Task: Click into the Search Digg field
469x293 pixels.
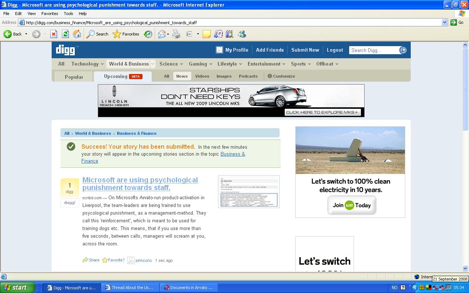Action: click(374, 50)
